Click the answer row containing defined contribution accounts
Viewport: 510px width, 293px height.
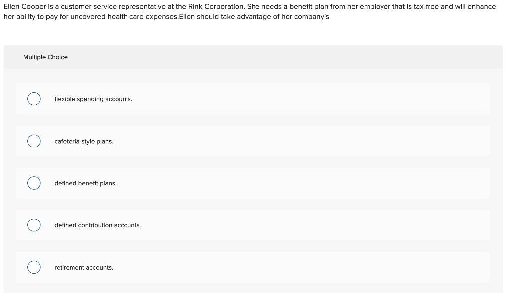(253, 225)
